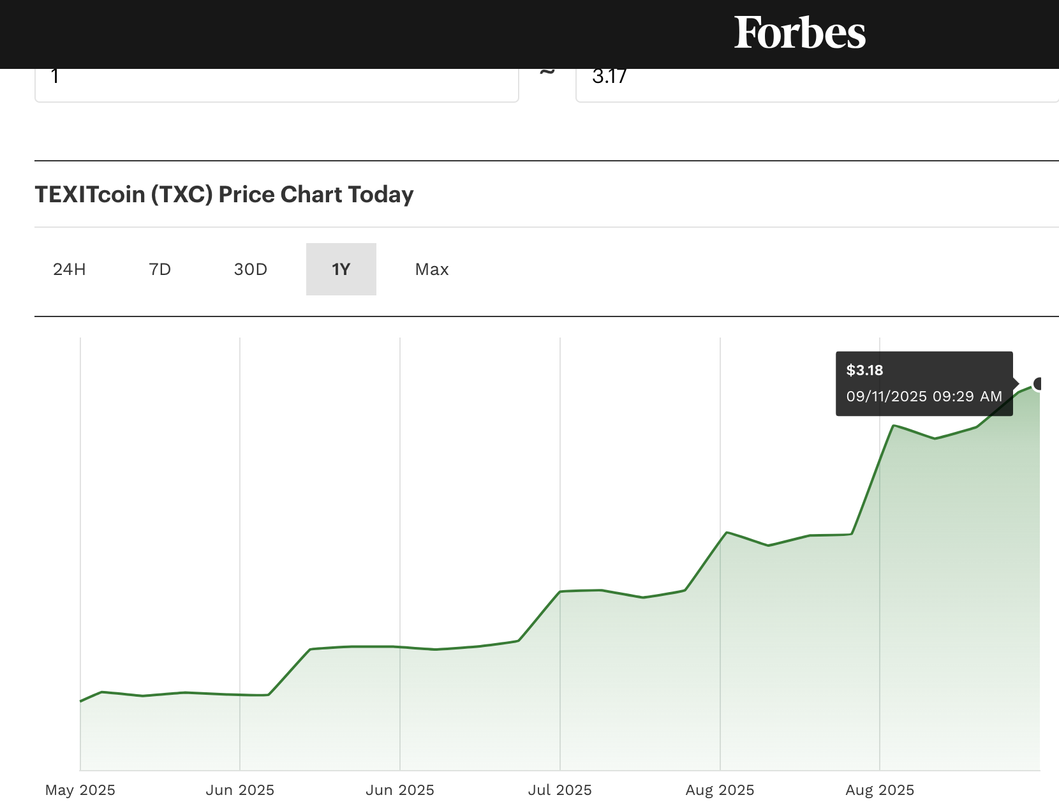The height and width of the screenshot is (809, 1059).
Task: Click the last Aug 2025 axis label
Action: pyautogui.click(x=880, y=790)
